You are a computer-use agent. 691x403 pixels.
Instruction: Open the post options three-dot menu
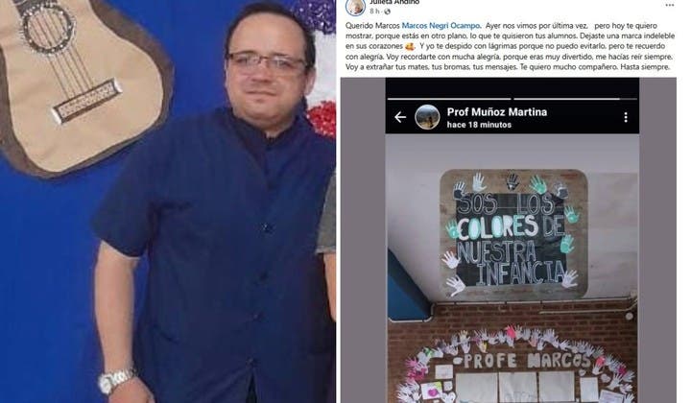(670, 5)
